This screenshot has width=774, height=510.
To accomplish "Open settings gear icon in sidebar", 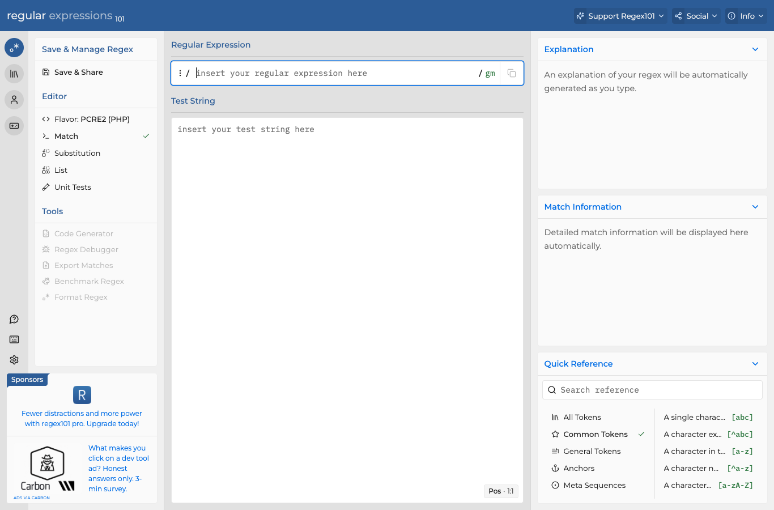I will click(x=14, y=360).
